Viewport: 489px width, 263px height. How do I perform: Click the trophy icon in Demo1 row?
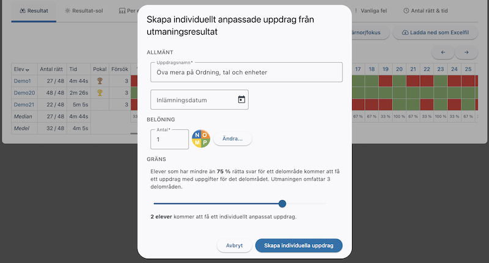coord(100,81)
